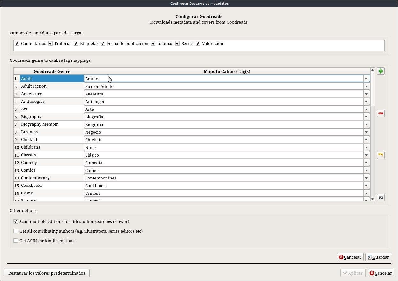Select the Chick-lit genre cell
Viewport: 398px width, 281px height.
[52, 140]
